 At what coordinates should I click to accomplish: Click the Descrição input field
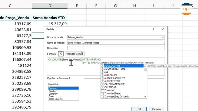click(116, 48)
